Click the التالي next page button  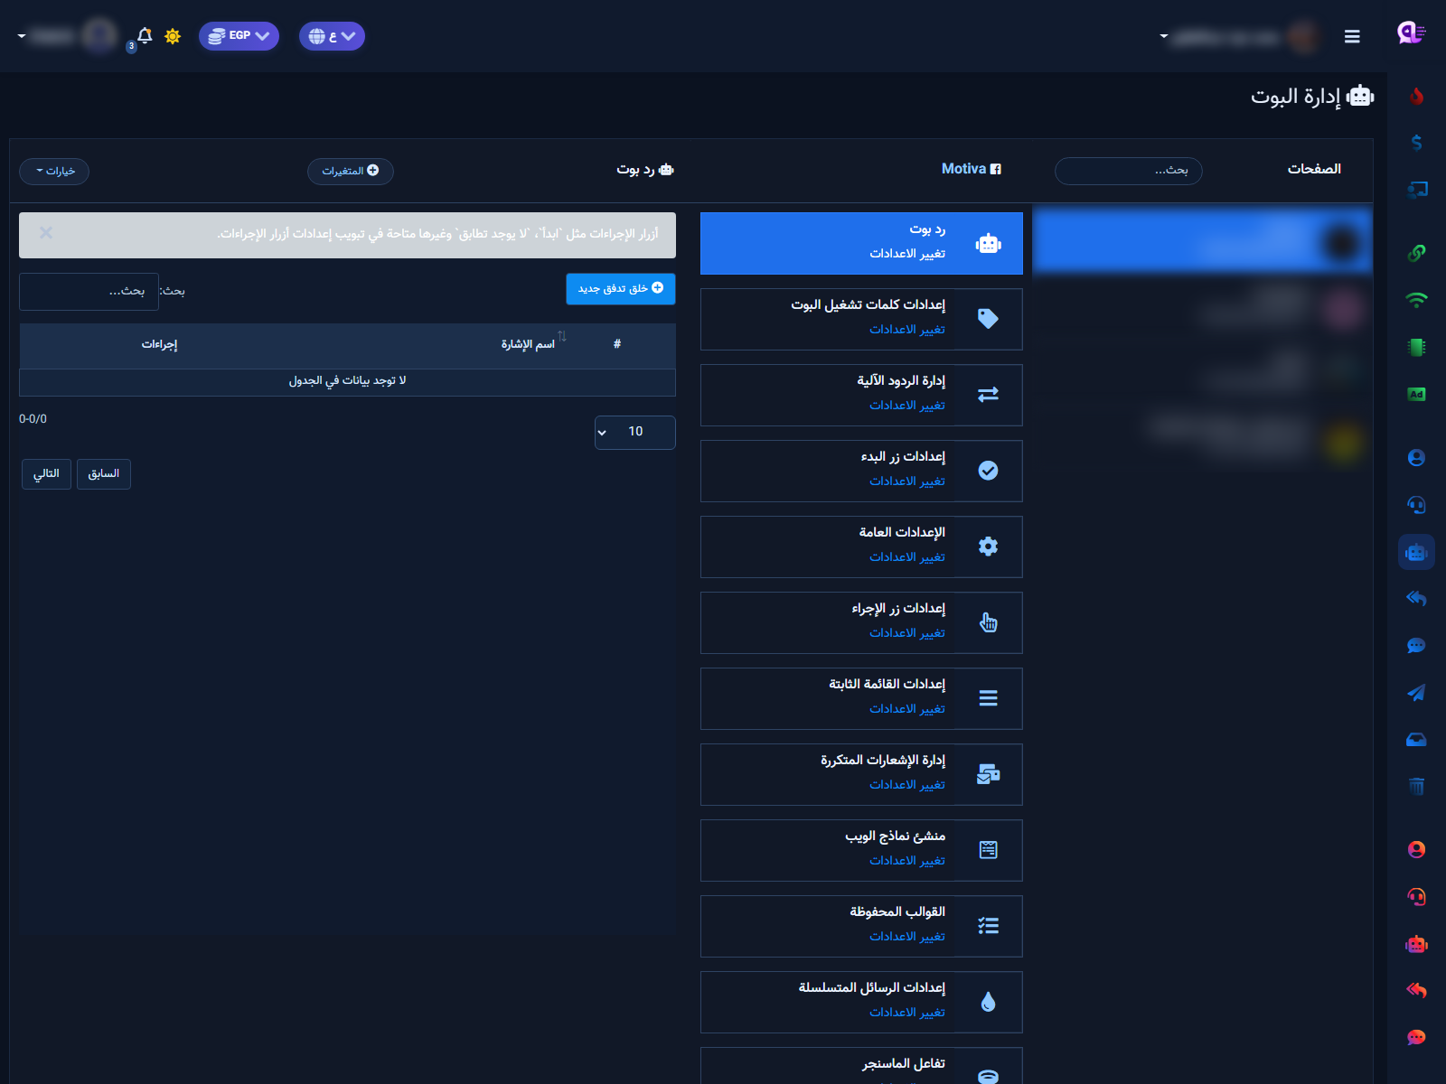click(46, 474)
